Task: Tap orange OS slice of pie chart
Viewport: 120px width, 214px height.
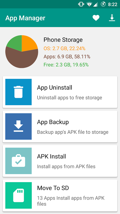Action: tap(28, 43)
